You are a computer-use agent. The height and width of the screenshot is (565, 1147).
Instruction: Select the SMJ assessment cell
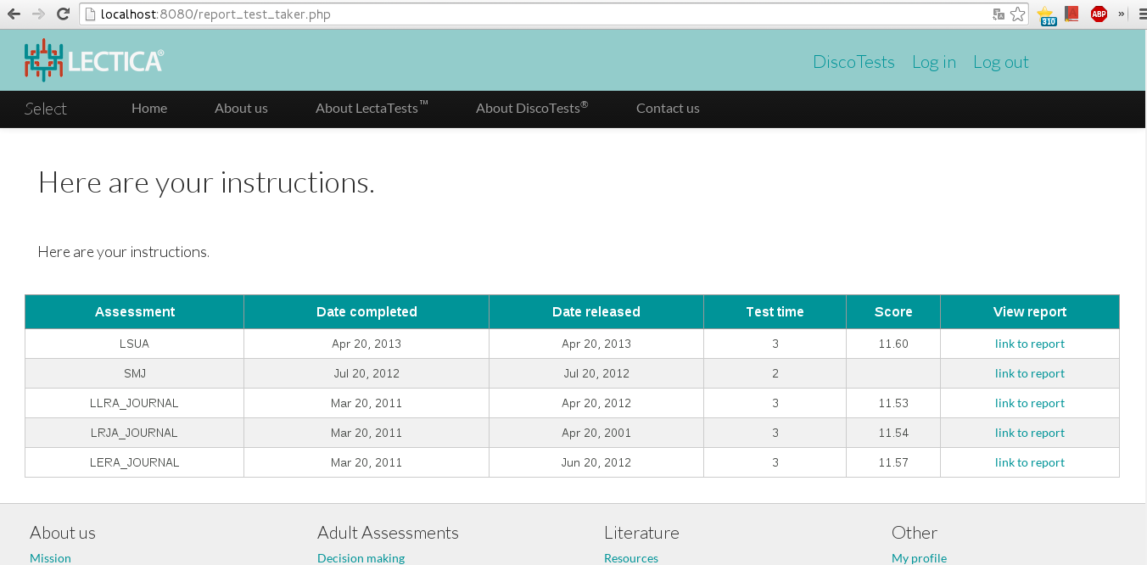135,373
